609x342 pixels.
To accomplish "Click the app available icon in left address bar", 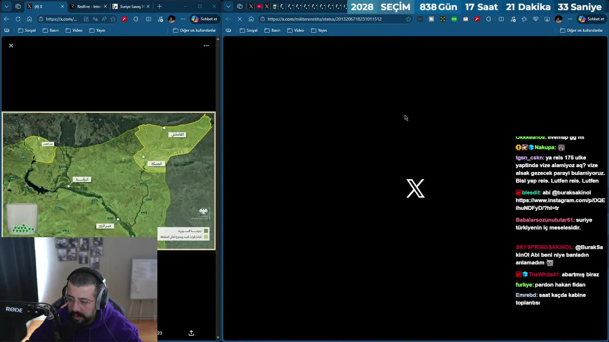I will tap(86, 19).
